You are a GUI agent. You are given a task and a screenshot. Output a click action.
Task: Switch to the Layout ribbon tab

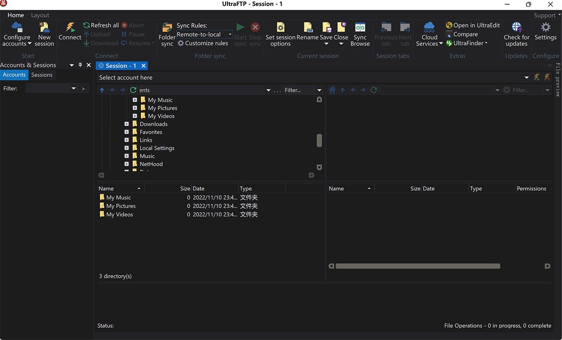[40, 15]
